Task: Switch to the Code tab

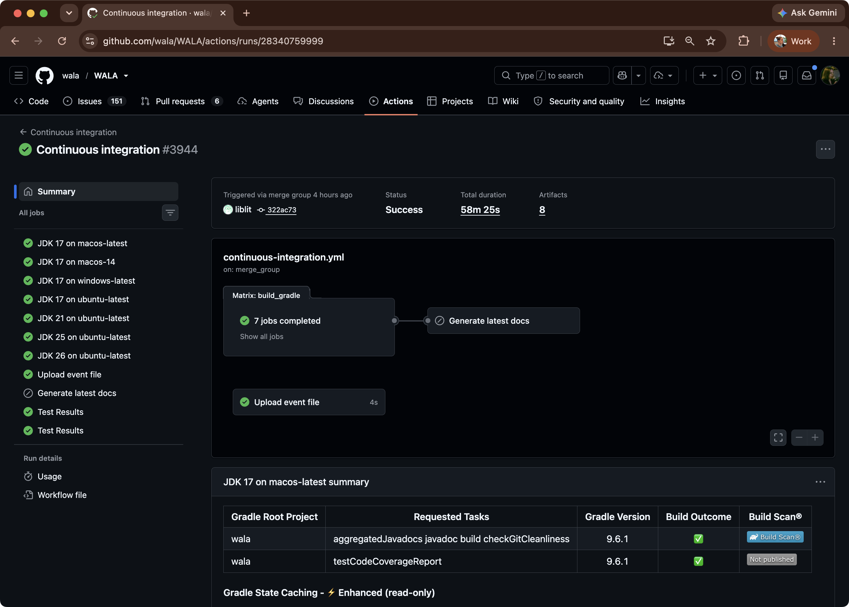Action: tap(31, 101)
